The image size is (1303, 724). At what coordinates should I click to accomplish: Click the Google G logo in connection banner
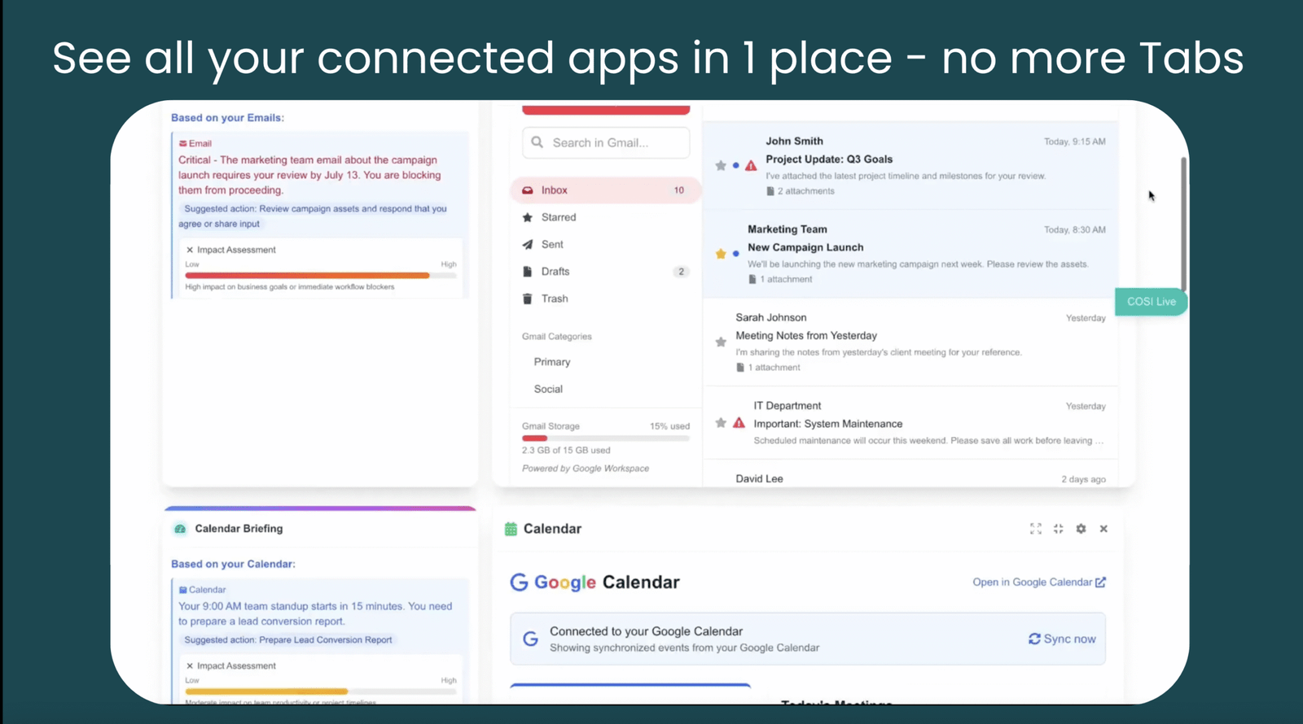(x=530, y=639)
